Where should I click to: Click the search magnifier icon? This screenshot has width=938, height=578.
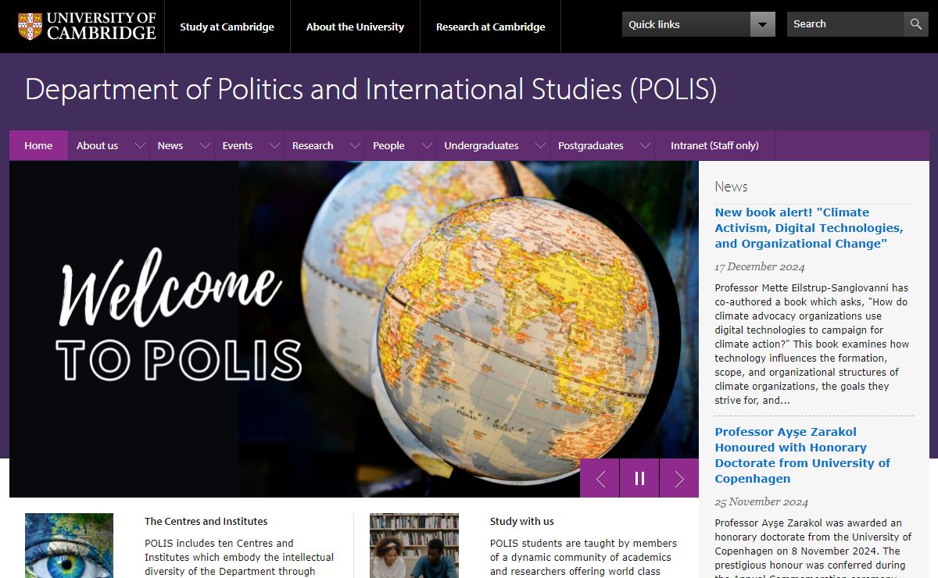tap(916, 24)
